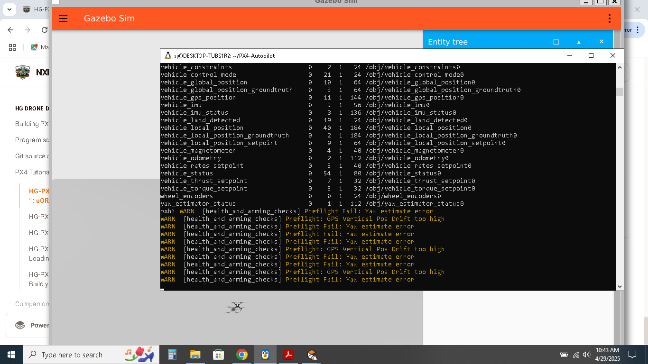Click the wheel_encoders row in terminal
Viewport: 648px width, 364px height.
pos(301,196)
